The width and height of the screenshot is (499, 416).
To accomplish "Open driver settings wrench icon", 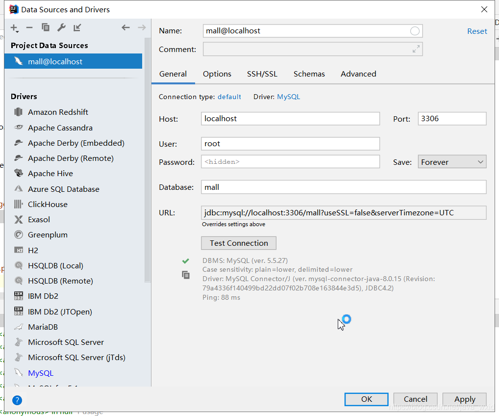I will [x=61, y=27].
